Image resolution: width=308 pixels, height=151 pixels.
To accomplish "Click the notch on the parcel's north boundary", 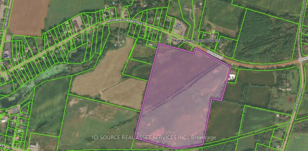I will click(195, 50).
